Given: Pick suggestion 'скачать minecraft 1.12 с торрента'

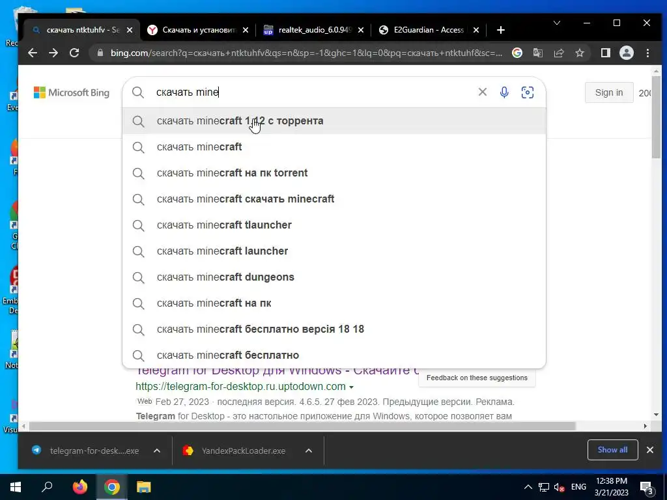Looking at the screenshot, I should click(x=334, y=120).
